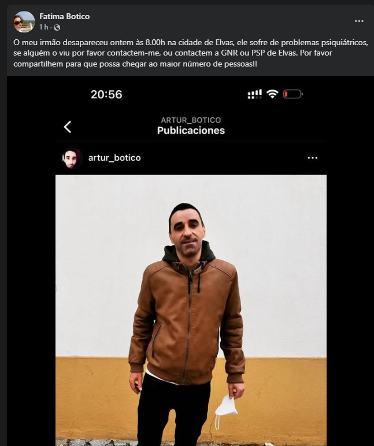This screenshot has height=446, width=374.
Task: Open the post options three-dot menu
Action: pyautogui.click(x=359, y=21)
